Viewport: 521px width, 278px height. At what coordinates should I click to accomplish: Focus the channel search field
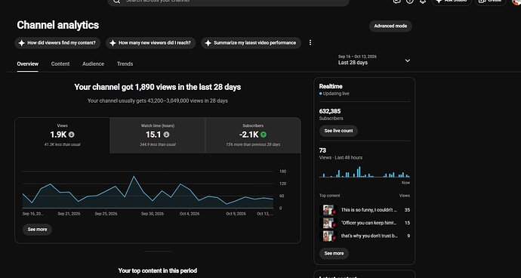(228, 2)
